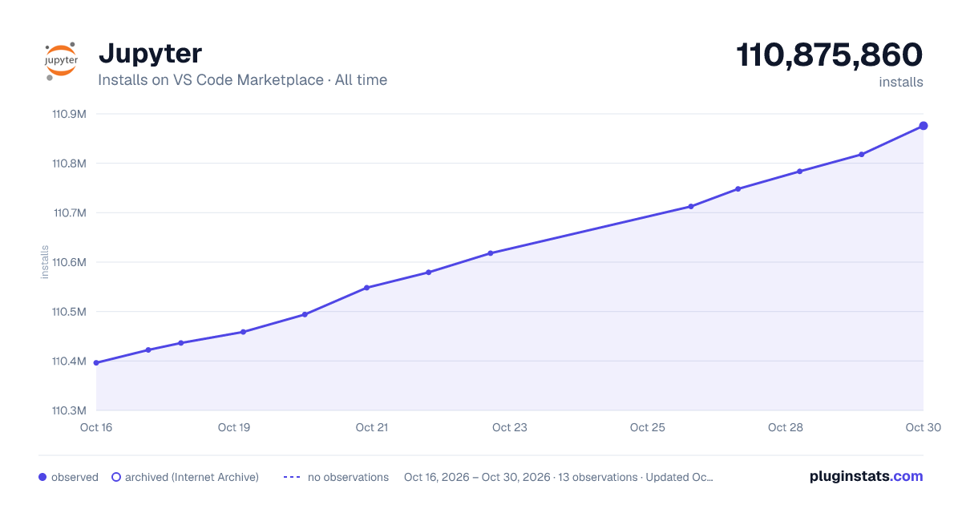
Task: Click the no observations dashed line marker
Action: pos(292,477)
